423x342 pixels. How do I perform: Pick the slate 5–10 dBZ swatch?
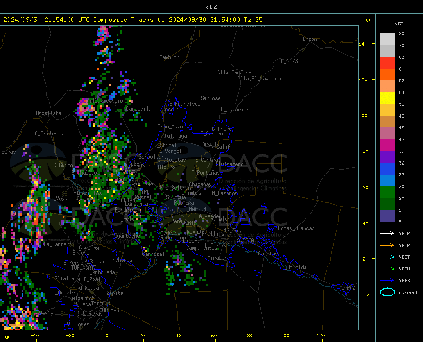[387, 216]
